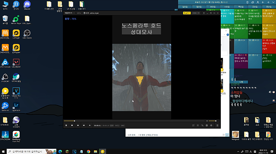Mute the player's speaker icon
276x154 pixels.
coord(207,121)
